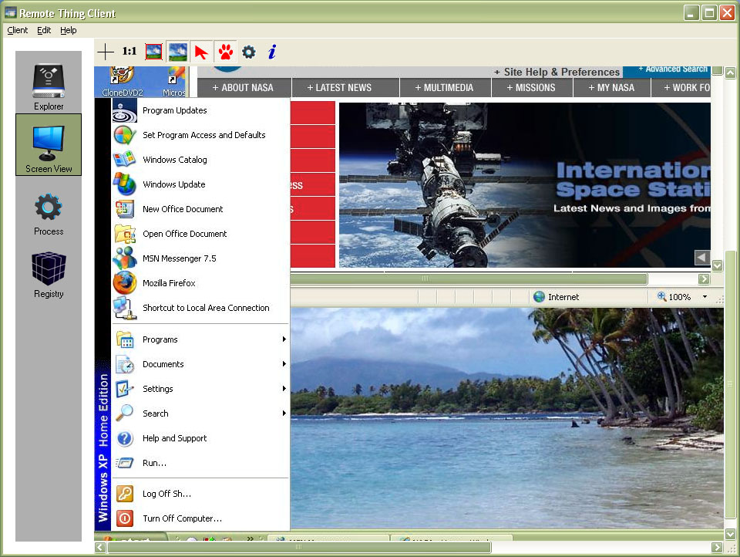Click the Documents icon in Start menu
Viewport: 740px width, 557px height.
[125, 364]
